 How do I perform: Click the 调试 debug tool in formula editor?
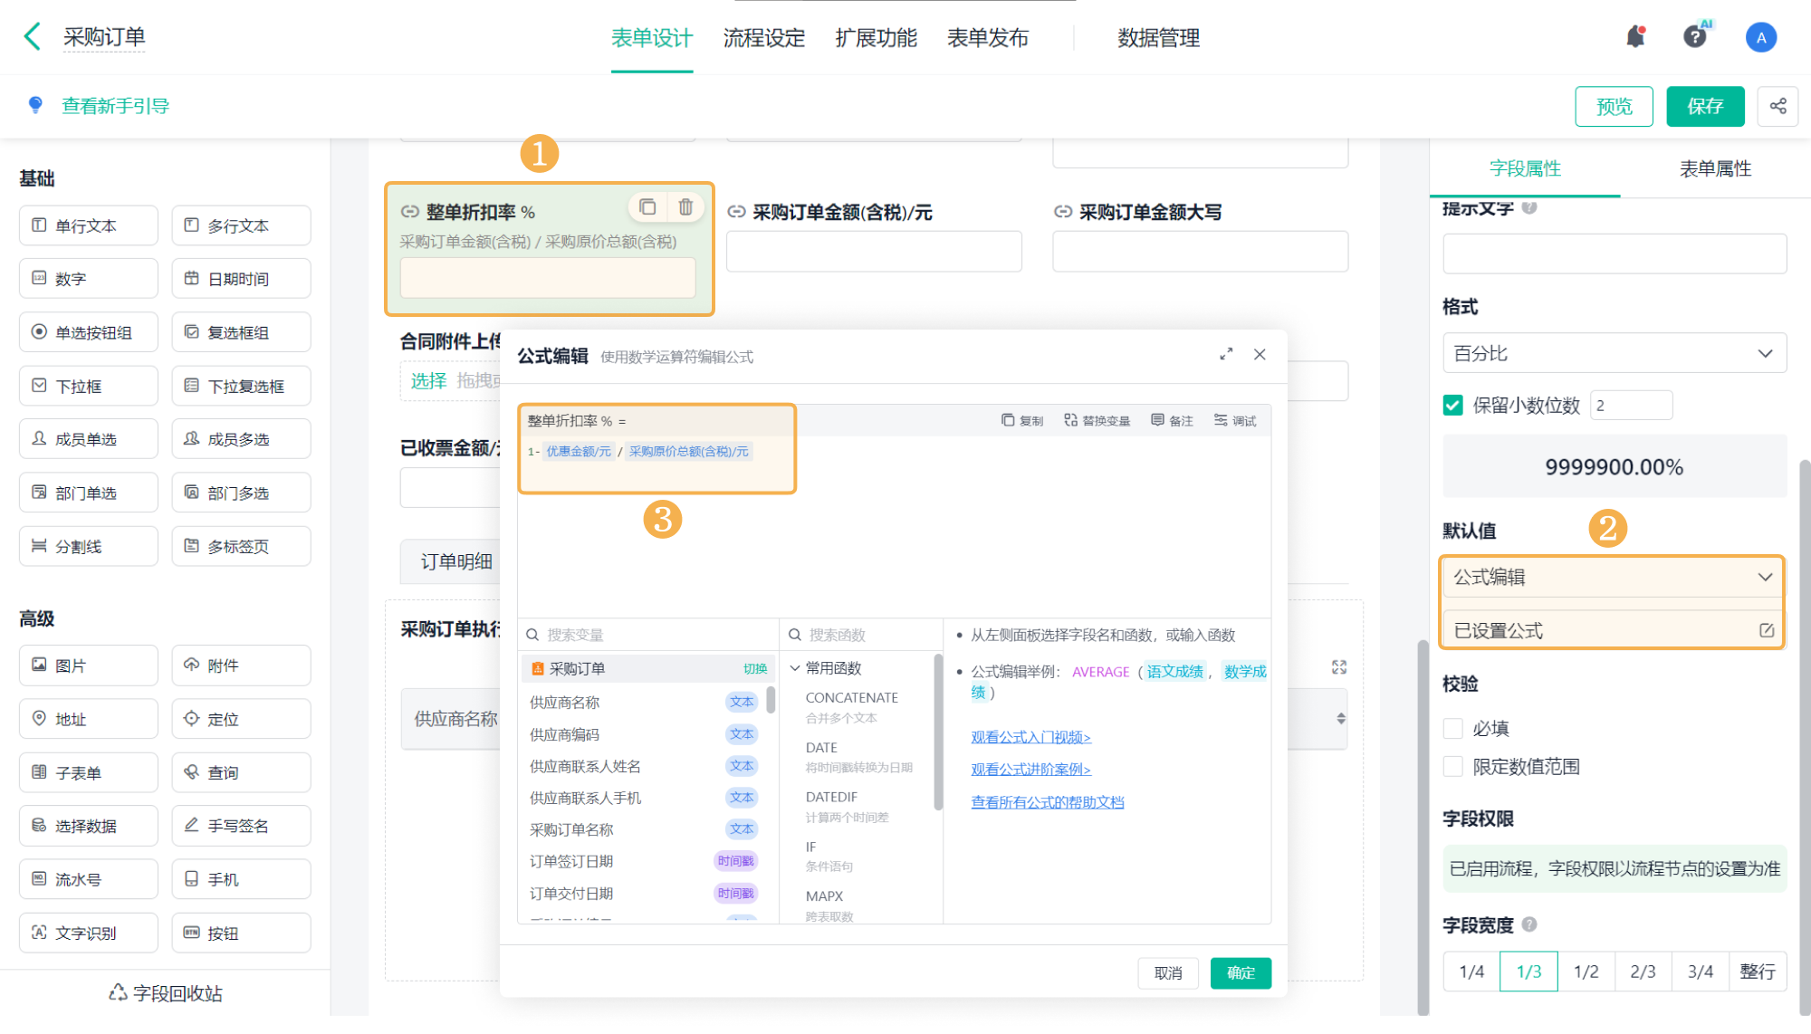pyautogui.click(x=1235, y=420)
